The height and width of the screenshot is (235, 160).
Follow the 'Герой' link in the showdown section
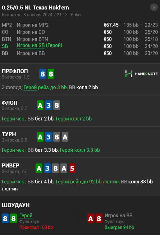[26, 216]
